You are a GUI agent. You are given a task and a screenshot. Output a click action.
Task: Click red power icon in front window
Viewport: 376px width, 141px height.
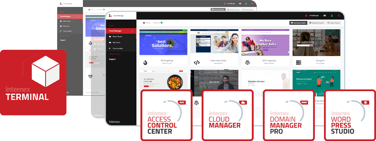coord(339,16)
